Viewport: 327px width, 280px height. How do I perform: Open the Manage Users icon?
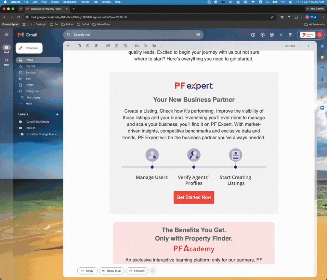tap(152, 155)
